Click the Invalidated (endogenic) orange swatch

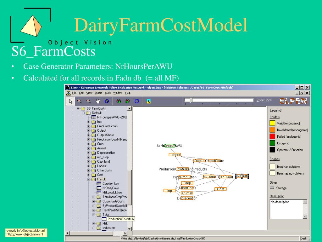[x=272, y=130]
